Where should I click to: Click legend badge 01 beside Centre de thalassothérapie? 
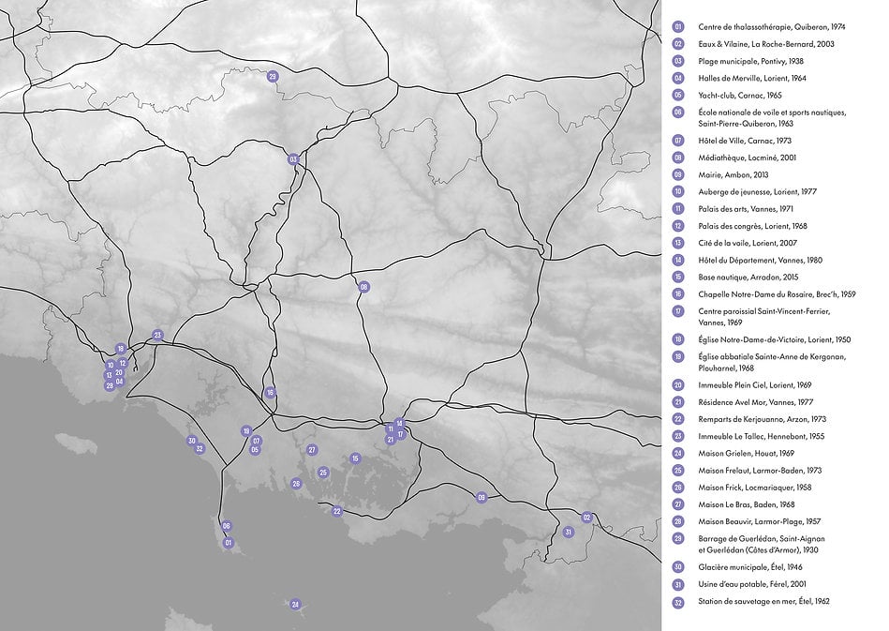678,27
